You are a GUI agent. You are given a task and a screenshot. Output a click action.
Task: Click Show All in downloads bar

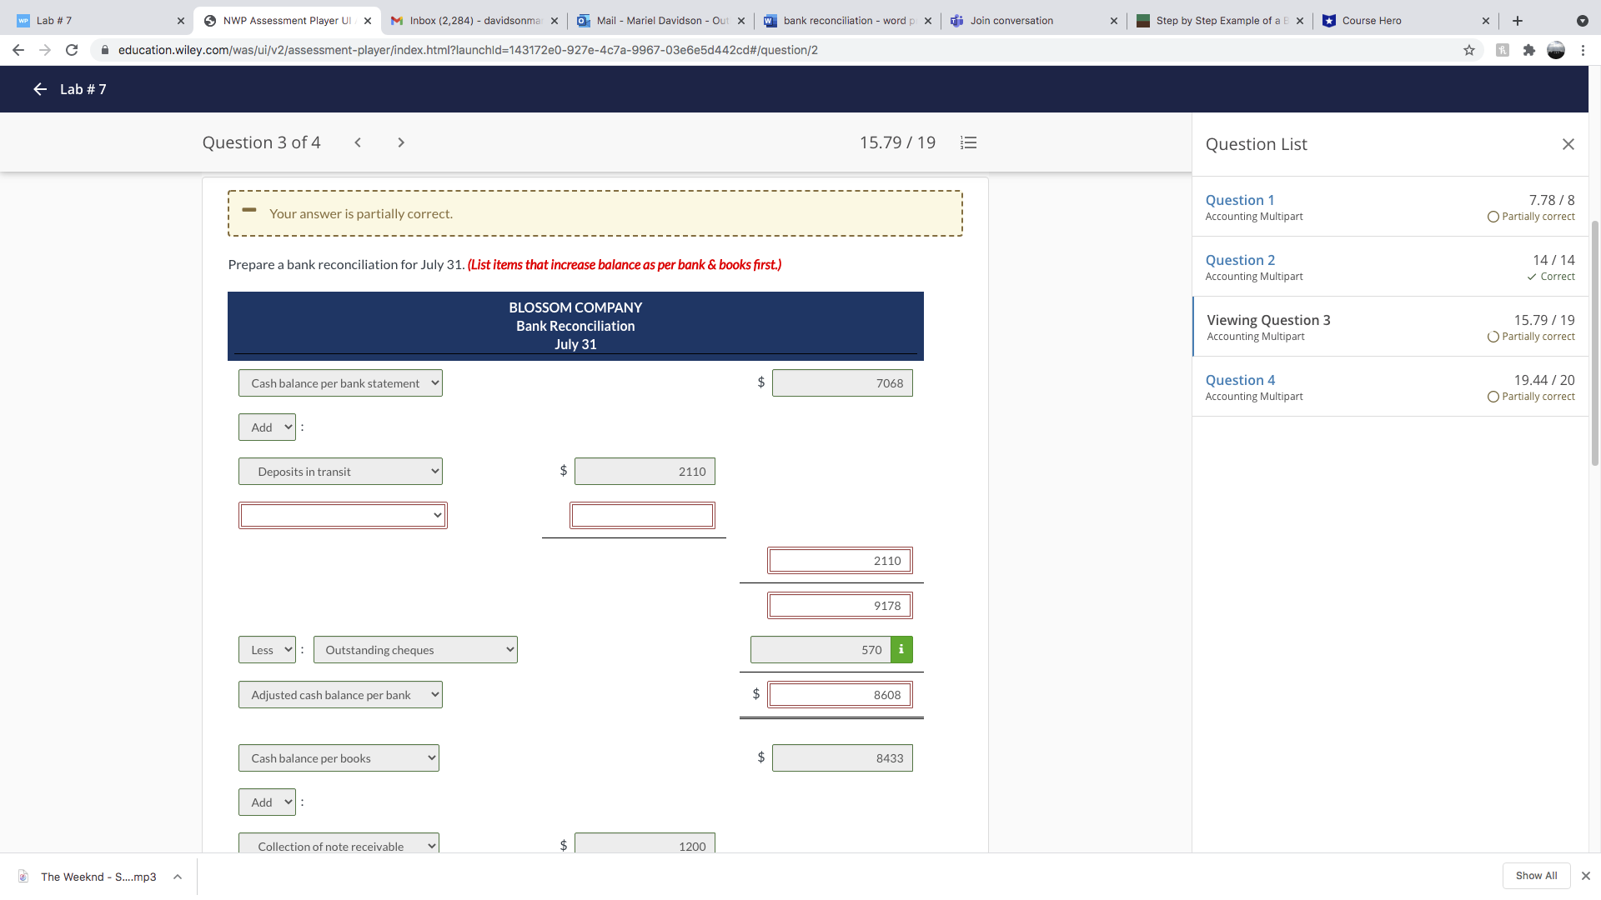tap(1536, 876)
